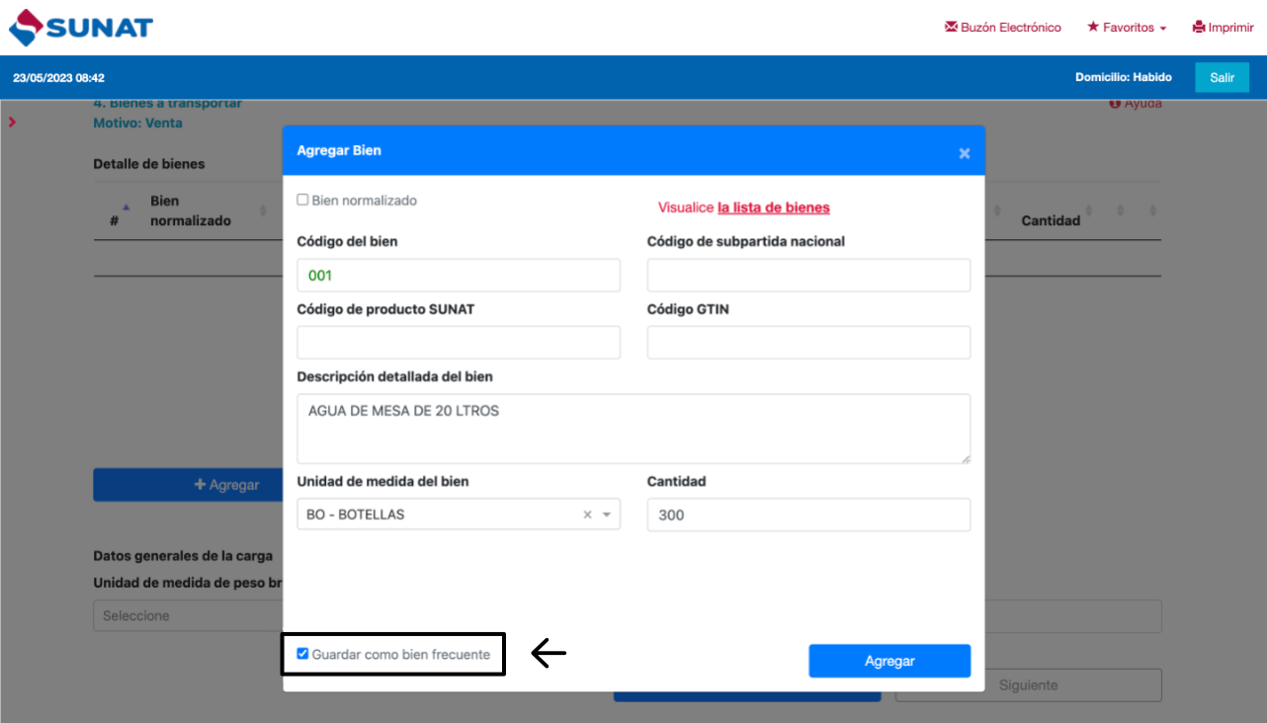The height and width of the screenshot is (723, 1267).
Task: Click the Salir button
Action: coord(1222,77)
